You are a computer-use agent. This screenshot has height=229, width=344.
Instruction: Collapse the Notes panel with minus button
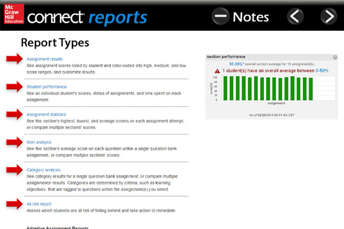220,16
